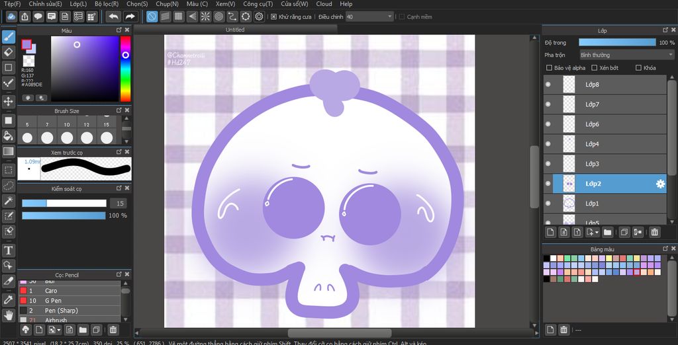This screenshot has height=345, width=678.
Task: Toggle the Cạnh mềm checkbox
Action: 402,17
